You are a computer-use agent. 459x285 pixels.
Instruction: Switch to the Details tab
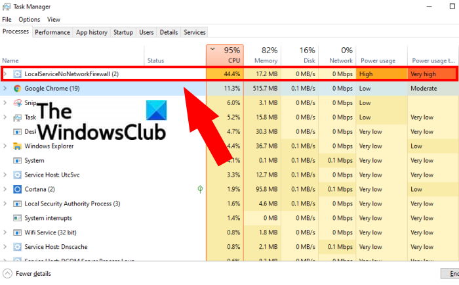pyautogui.click(x=169, y=32)
